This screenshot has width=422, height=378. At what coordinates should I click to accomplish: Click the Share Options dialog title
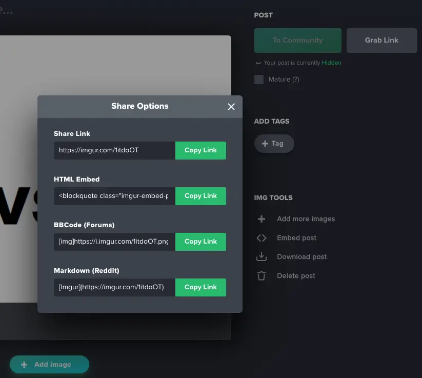point(139,106)
